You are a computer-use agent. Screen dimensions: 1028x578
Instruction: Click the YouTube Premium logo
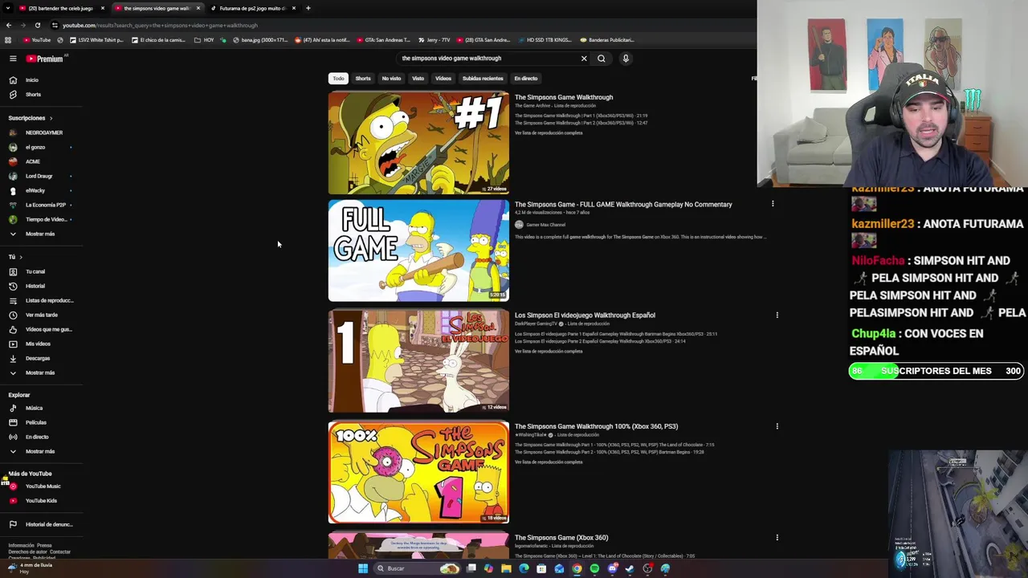click(x=44, y=59)
